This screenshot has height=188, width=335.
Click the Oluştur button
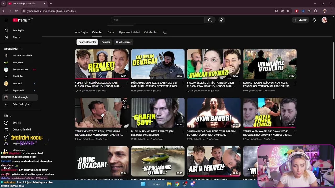[x=300, y=20]
